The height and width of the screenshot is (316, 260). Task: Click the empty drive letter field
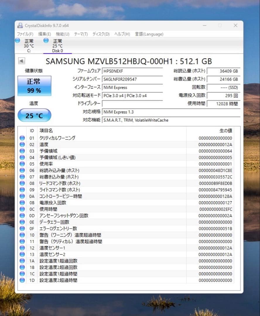click(x=132, y=104)
